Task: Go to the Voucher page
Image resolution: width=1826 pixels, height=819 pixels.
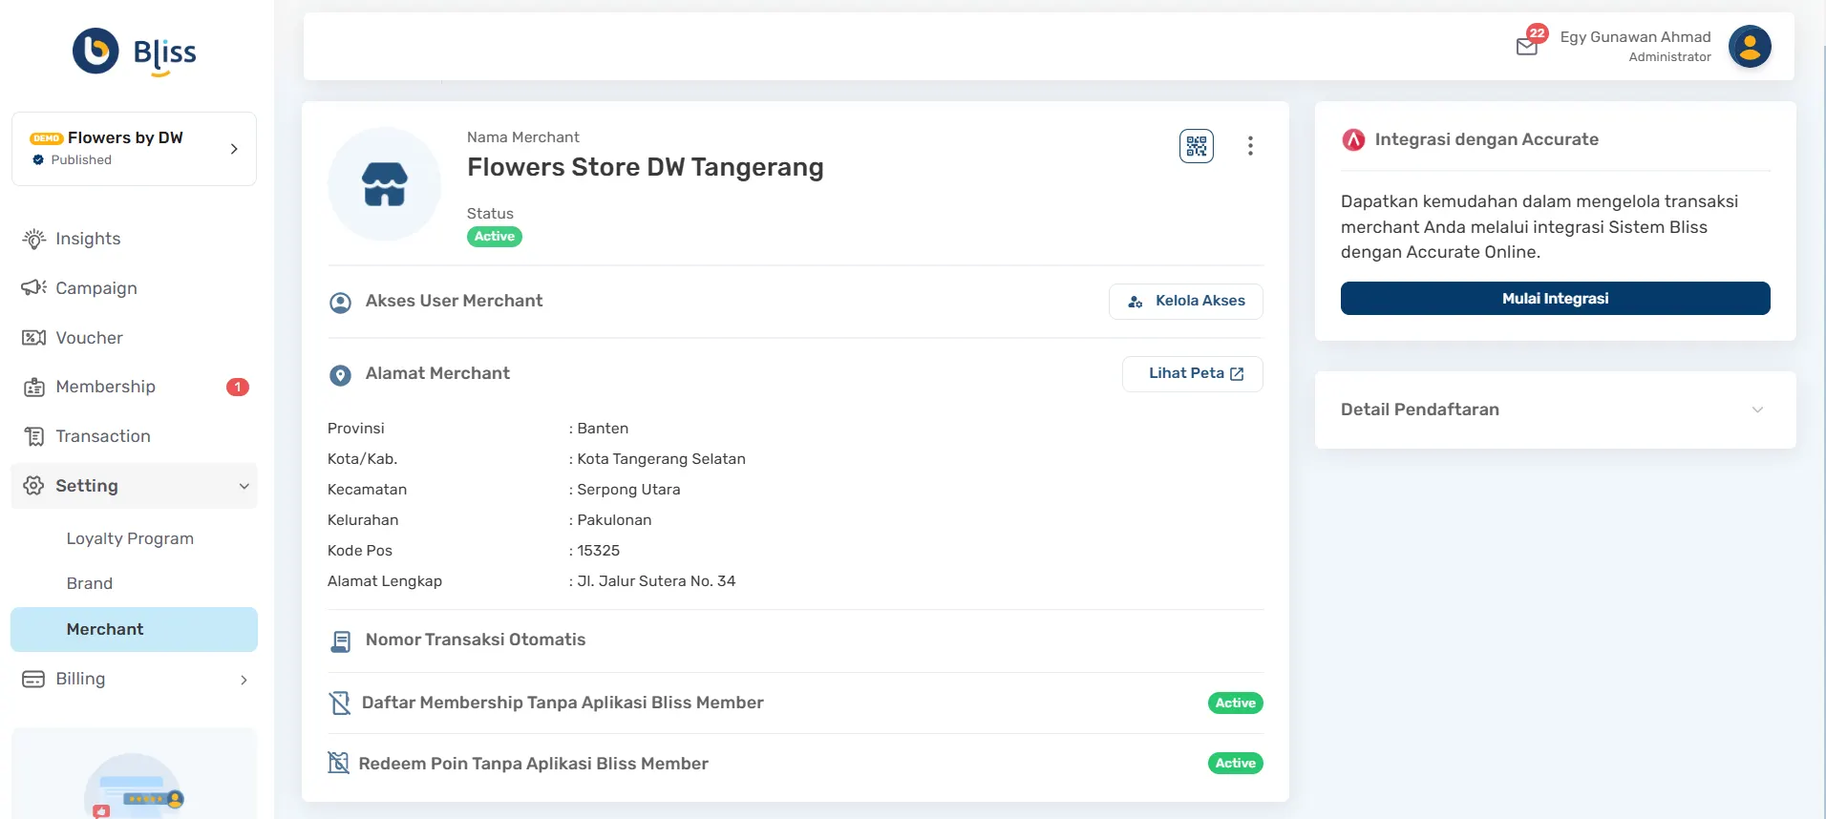Action: [134, 338]
